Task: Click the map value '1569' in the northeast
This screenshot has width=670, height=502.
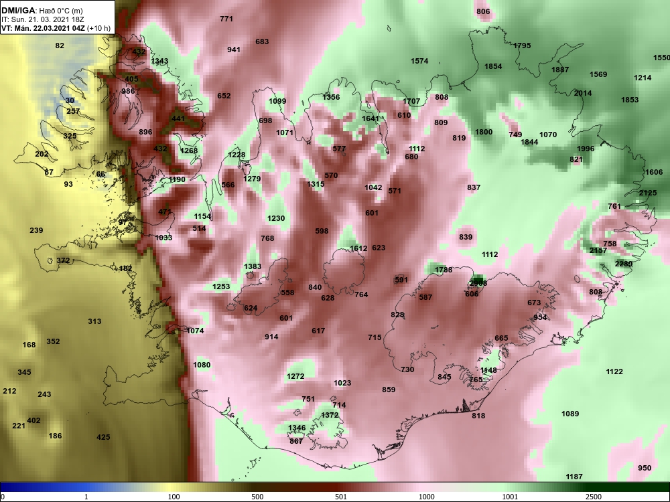Action: [x=598, y=74]
